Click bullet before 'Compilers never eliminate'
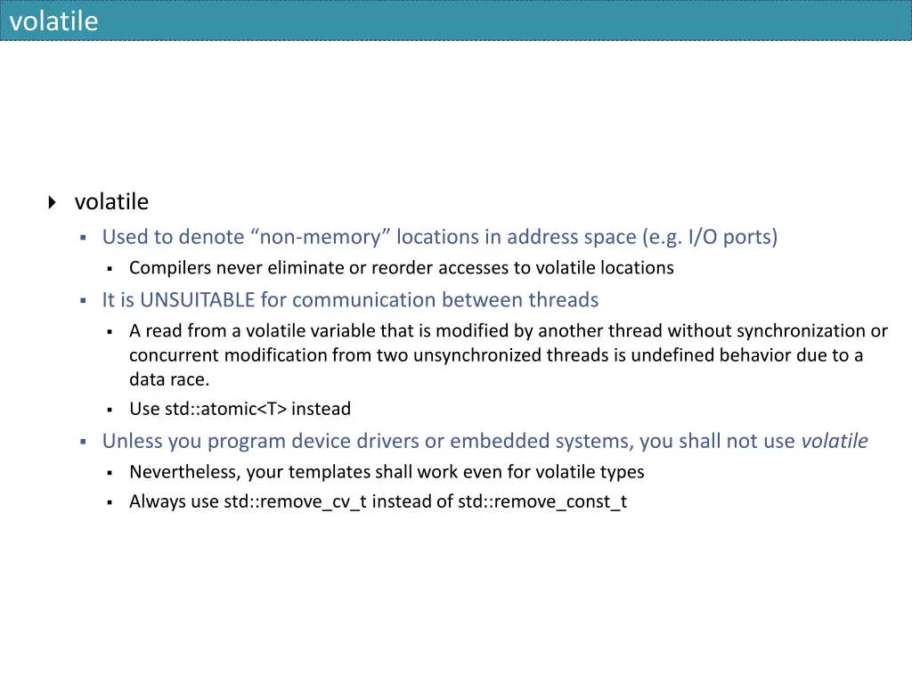The width and height of the screenshot is (912, 684). click(x=110, y=269)
